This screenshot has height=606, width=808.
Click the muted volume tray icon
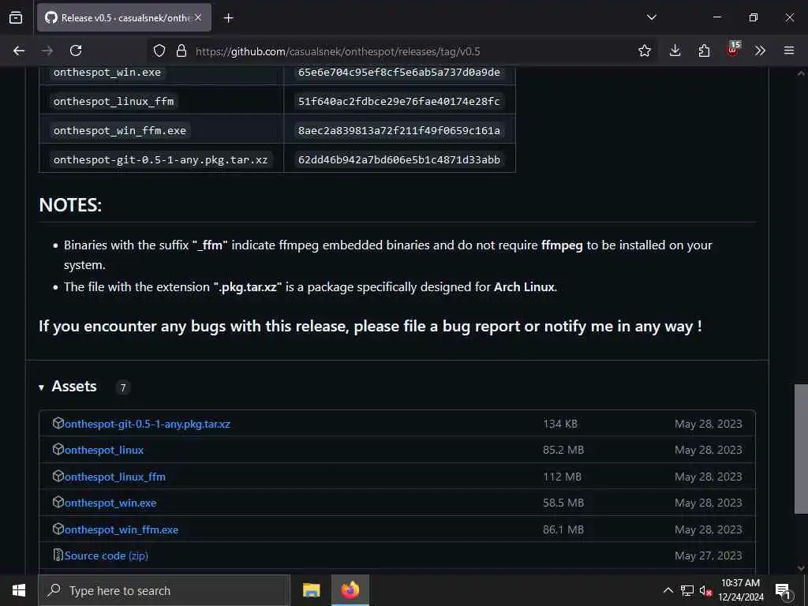tap(705, 590)
